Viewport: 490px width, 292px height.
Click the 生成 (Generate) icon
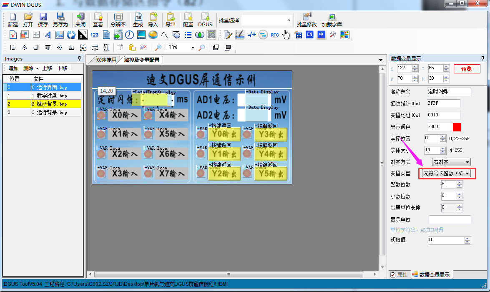(x=138, y=20)
